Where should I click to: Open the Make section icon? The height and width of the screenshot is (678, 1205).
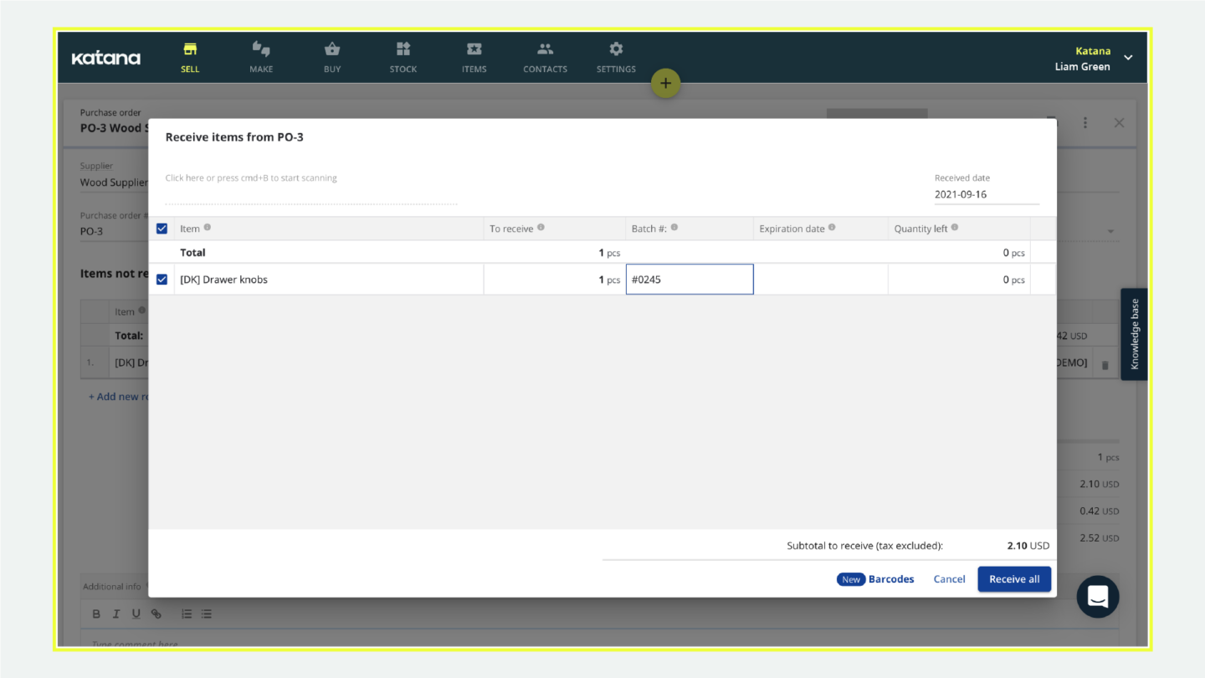pyautogui.click(x=261, y=49)
